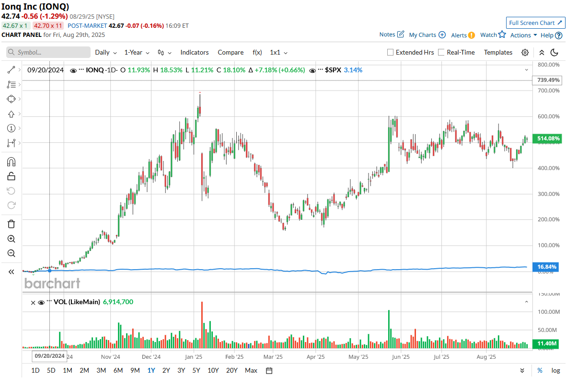Open the Notes link
566x388 pixels.
click(x=387, y=34)
